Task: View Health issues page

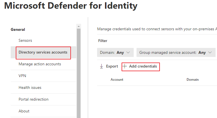Action: click(x=43, y=87)
